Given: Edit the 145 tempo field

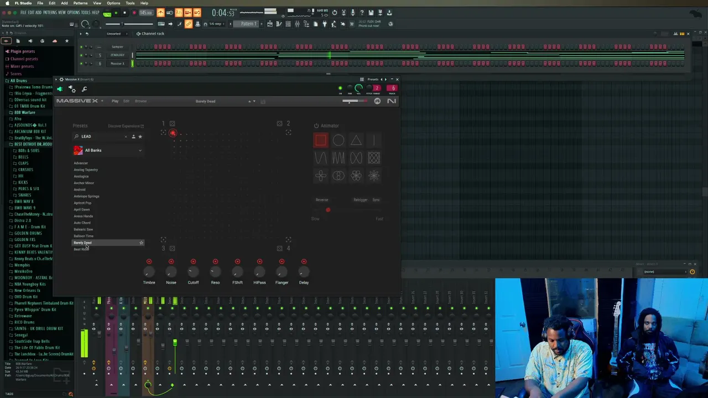Looking at the screenshot, I should 146,12.
